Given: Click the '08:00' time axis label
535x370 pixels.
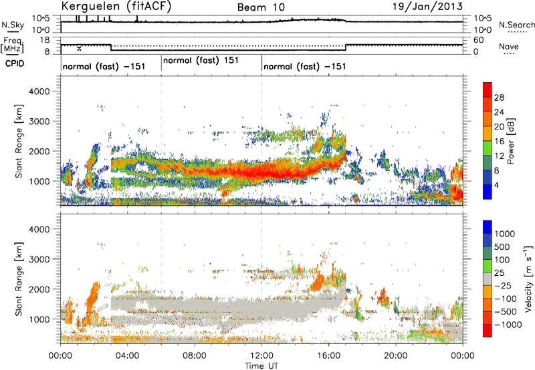Looking at the screenshot, I should (195, 356).
